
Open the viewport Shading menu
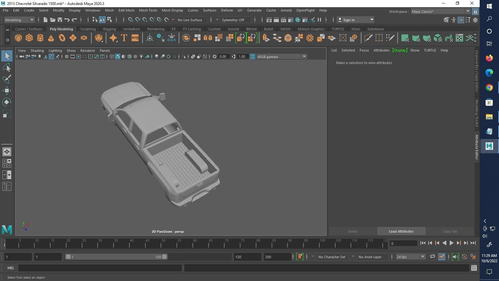(37, 50)
